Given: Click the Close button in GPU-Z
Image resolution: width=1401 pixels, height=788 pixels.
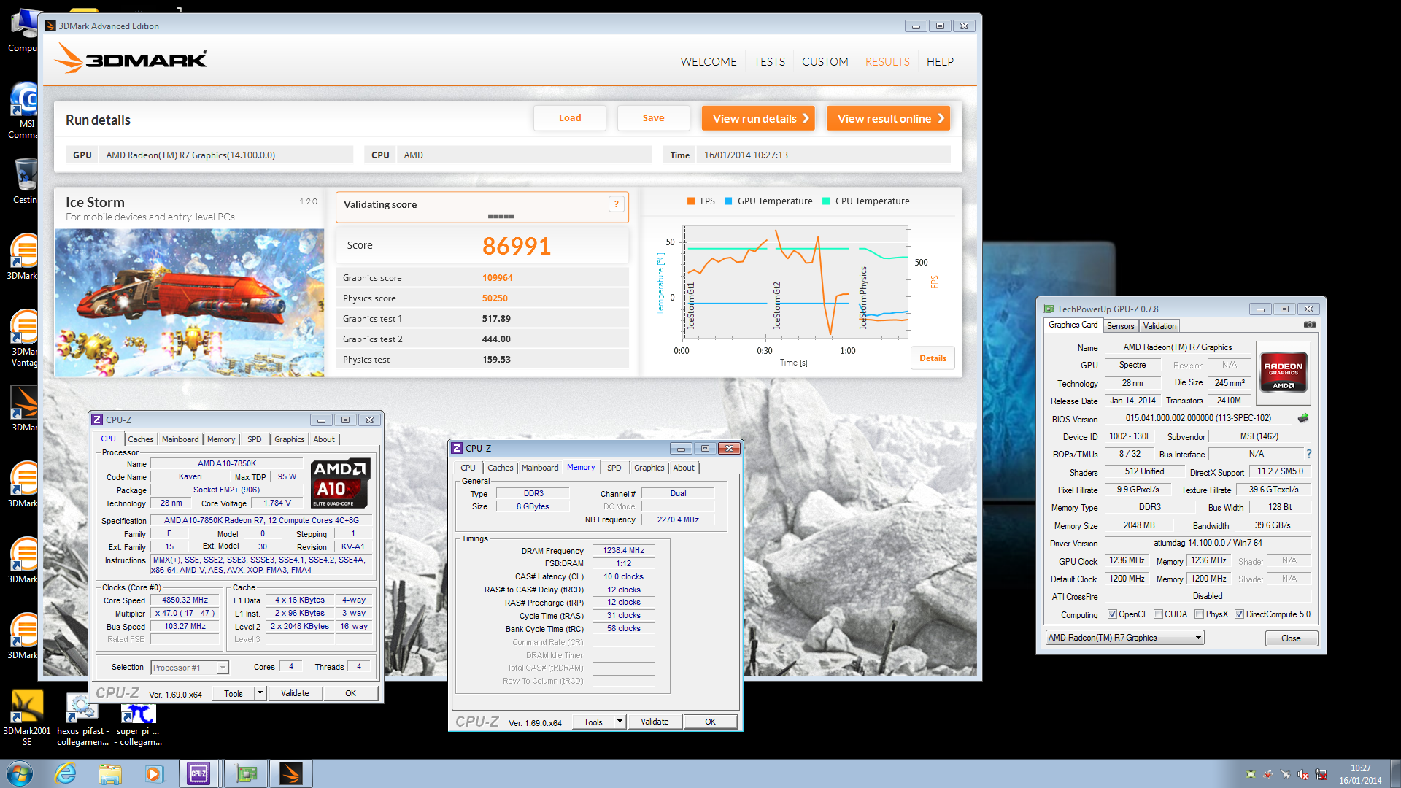Looking at the screenshot, I should click(1291, 638).
